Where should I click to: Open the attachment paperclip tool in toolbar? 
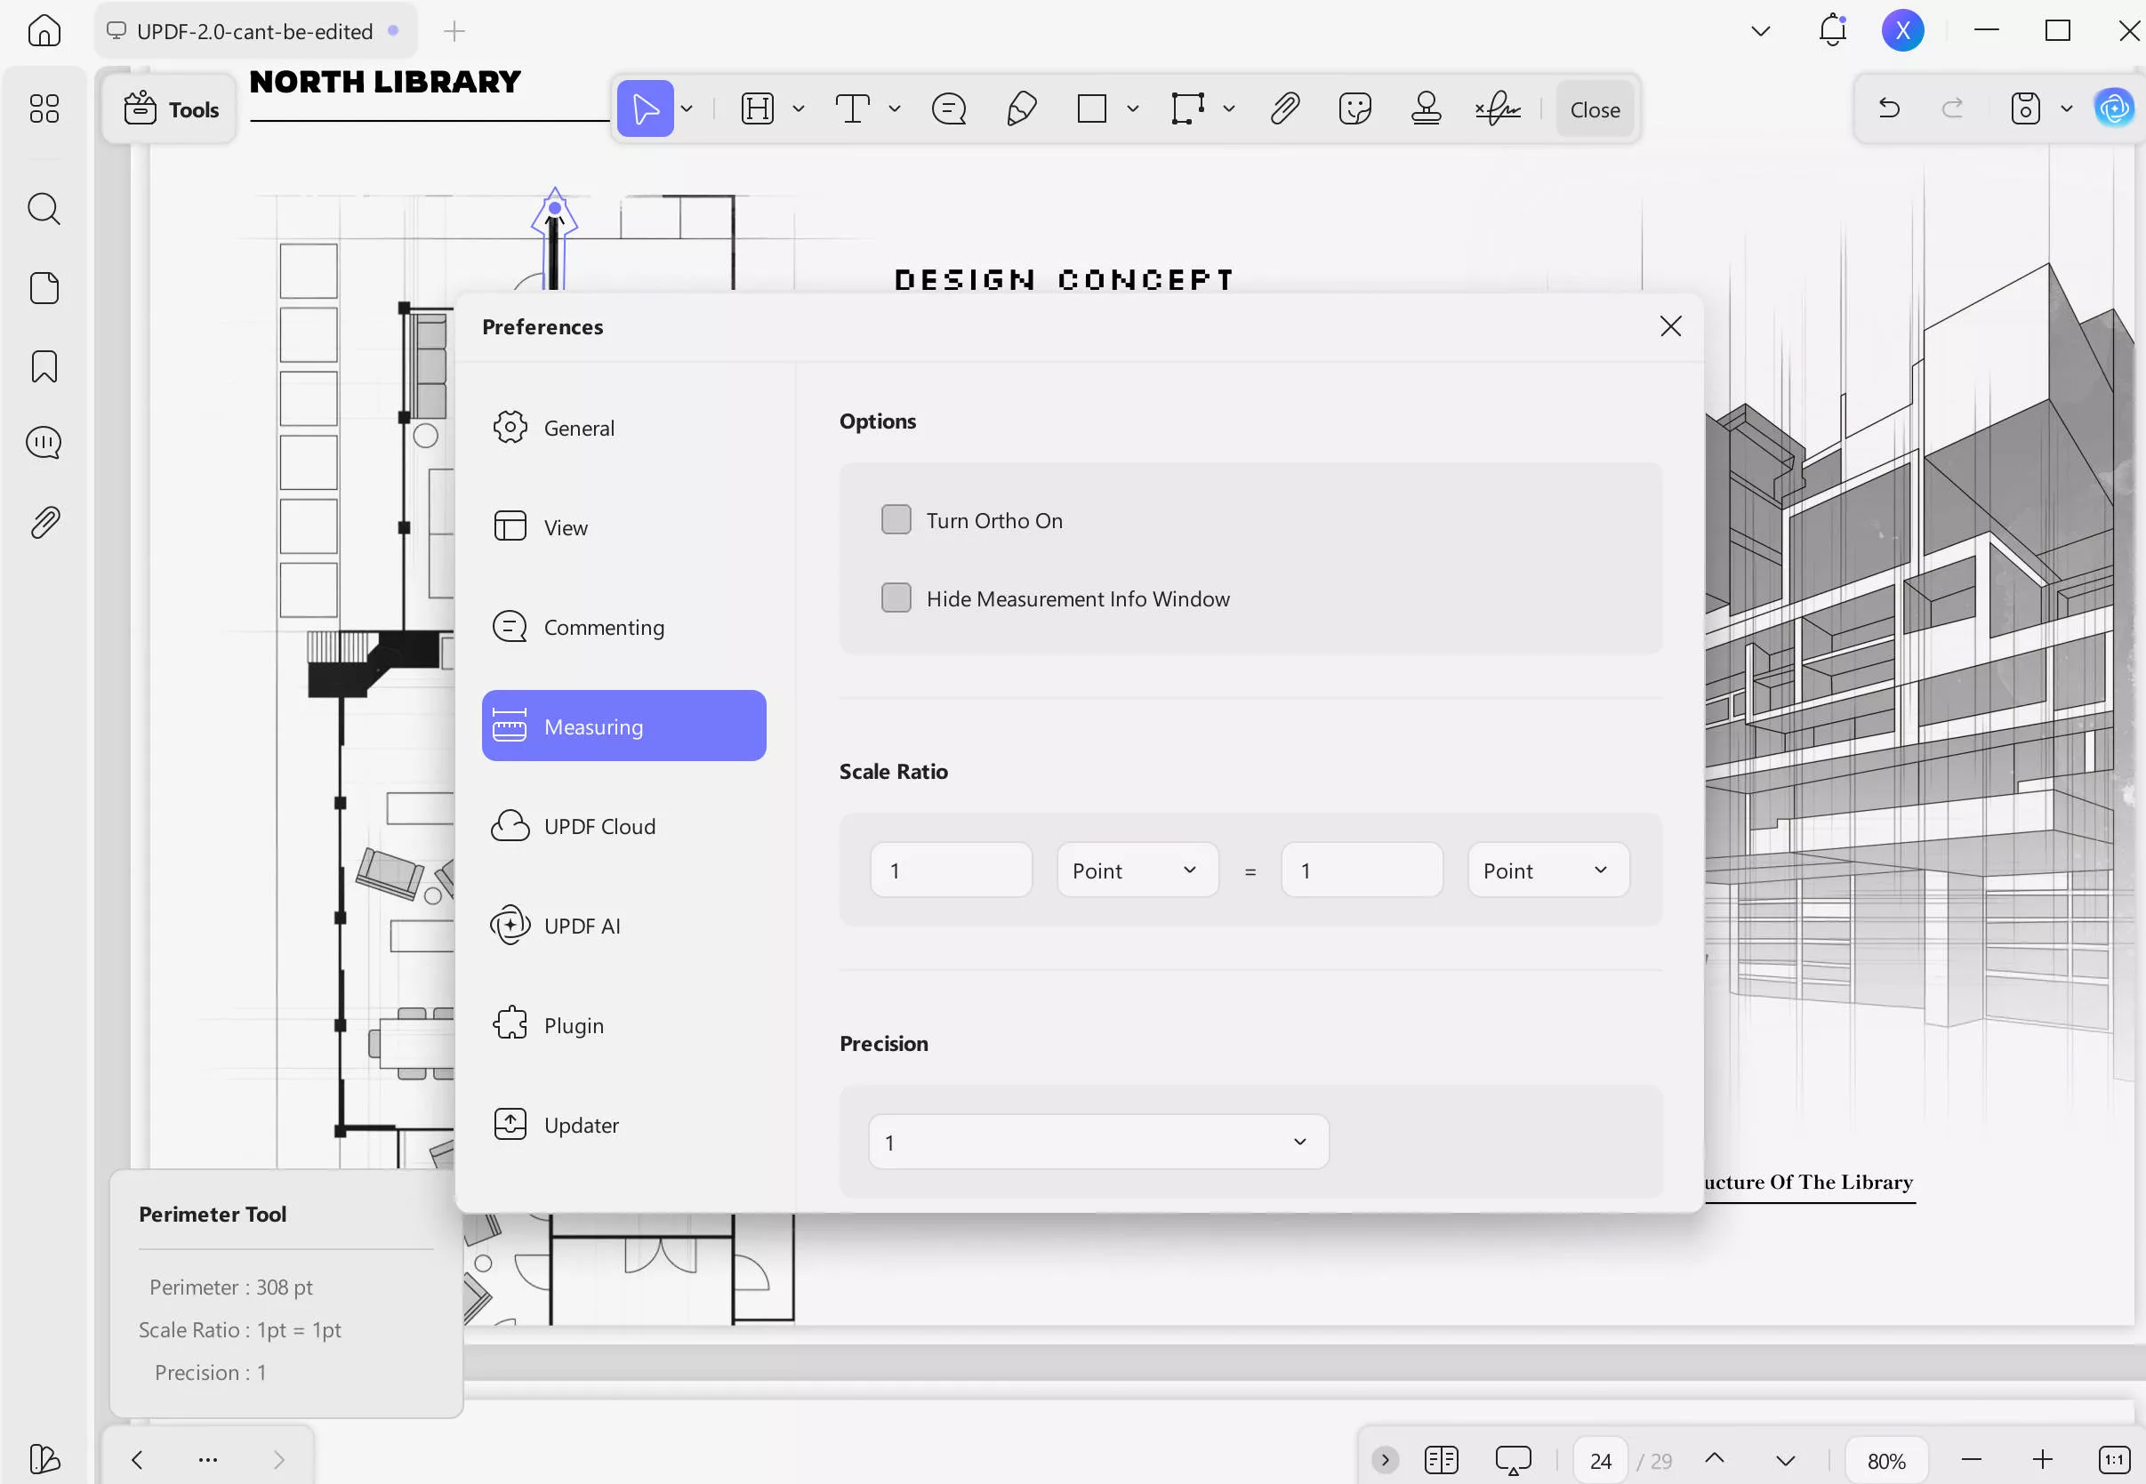(x=1284, y=108)
